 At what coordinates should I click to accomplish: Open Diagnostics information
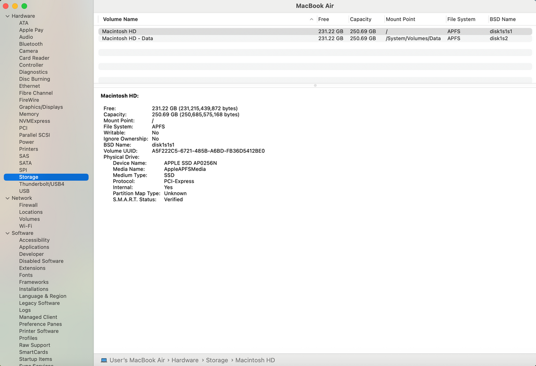[33, 72]
